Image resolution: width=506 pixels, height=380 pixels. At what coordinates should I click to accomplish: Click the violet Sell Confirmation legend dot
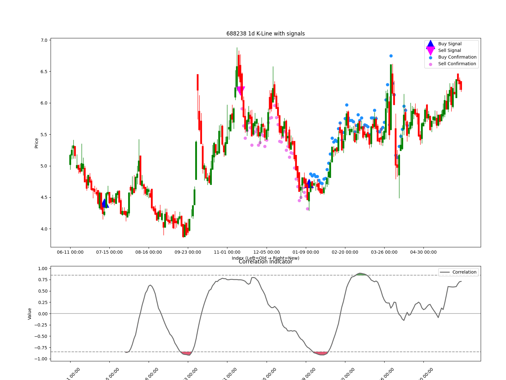[430, 64]
